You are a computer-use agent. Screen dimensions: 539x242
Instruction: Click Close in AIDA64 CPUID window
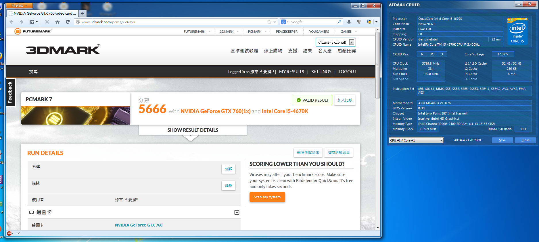click(x=525, y=140)
